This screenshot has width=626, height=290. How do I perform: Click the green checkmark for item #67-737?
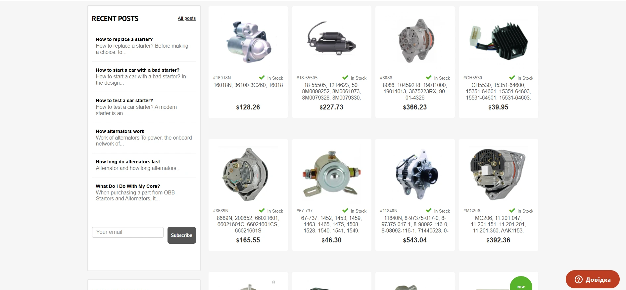[345, 211]
